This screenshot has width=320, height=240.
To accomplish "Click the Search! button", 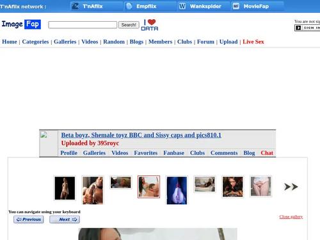I will [x=129, y=25].
